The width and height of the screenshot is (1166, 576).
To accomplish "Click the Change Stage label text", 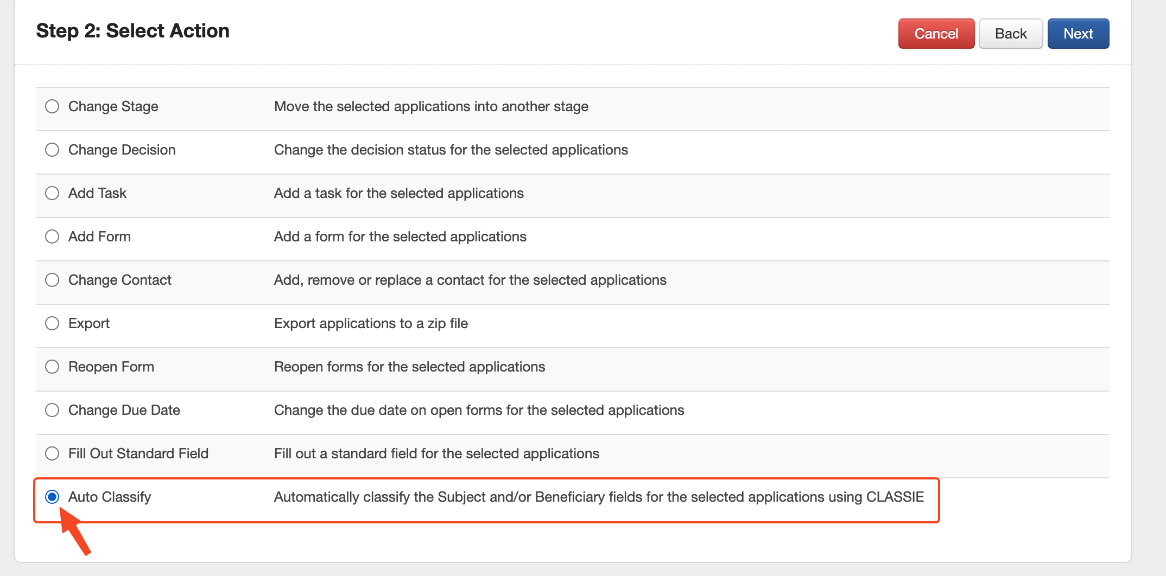I will [113, 106].
